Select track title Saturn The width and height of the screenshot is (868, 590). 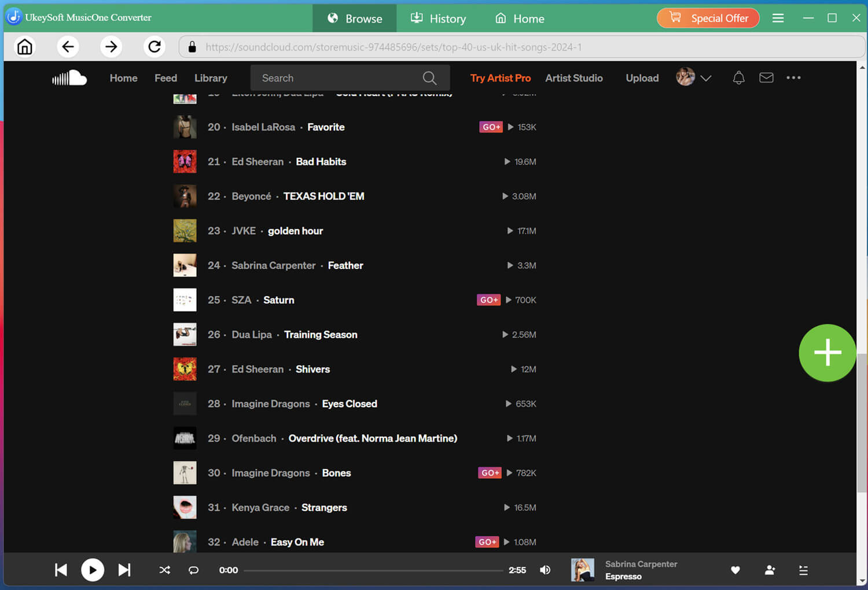[279, 300]
